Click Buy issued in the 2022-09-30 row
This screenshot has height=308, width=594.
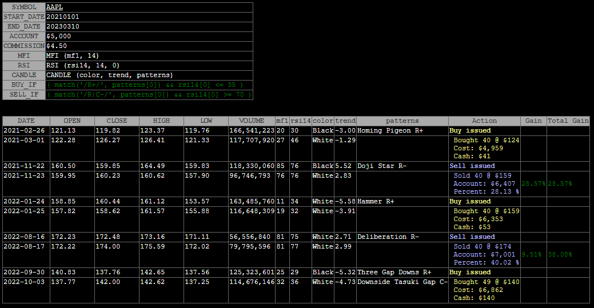point(470,273)
